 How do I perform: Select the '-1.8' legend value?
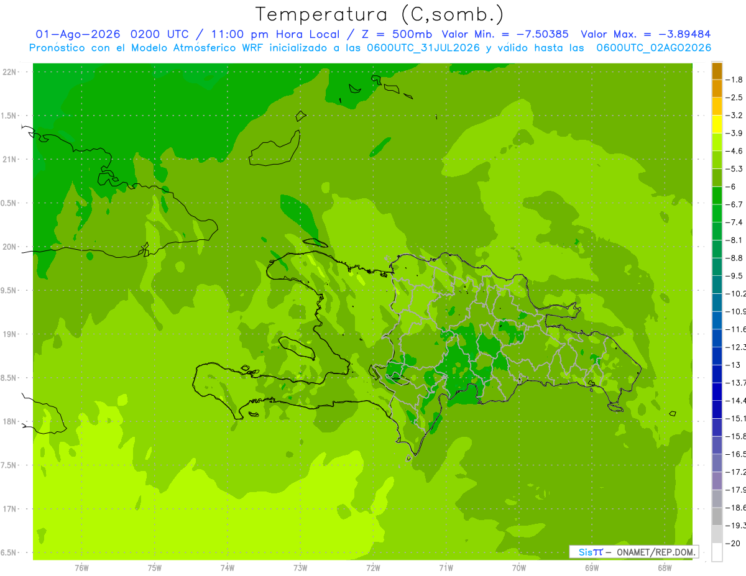(735, 80)
